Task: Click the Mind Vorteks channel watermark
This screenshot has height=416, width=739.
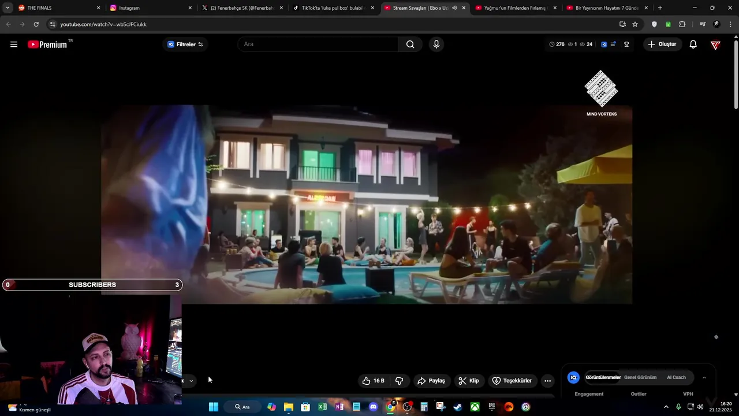Action: pos(602,94)
